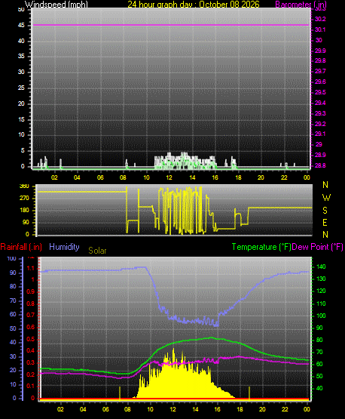Click the N compass label at top
345x419 pixels.
pyautogui.click(x=325, y=185)
